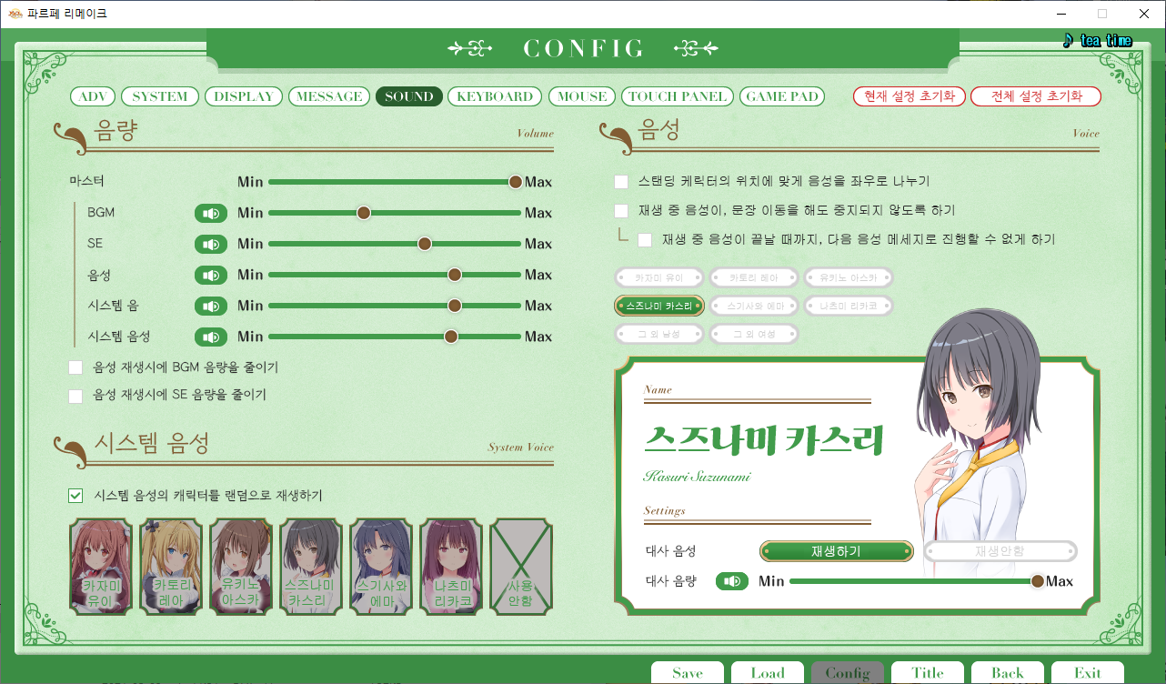Mute the 시스템 음성 speaker icon
The height and width of the screenshot is (684, 1166).
(211, 337)
